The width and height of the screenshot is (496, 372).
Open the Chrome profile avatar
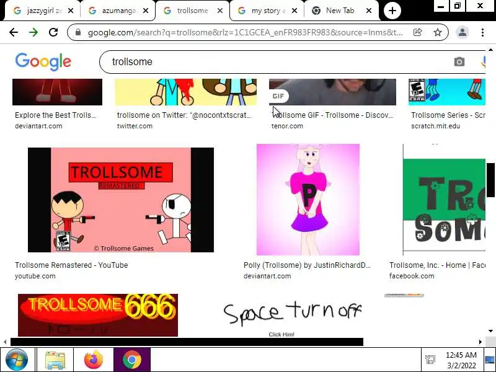point(462,32)
